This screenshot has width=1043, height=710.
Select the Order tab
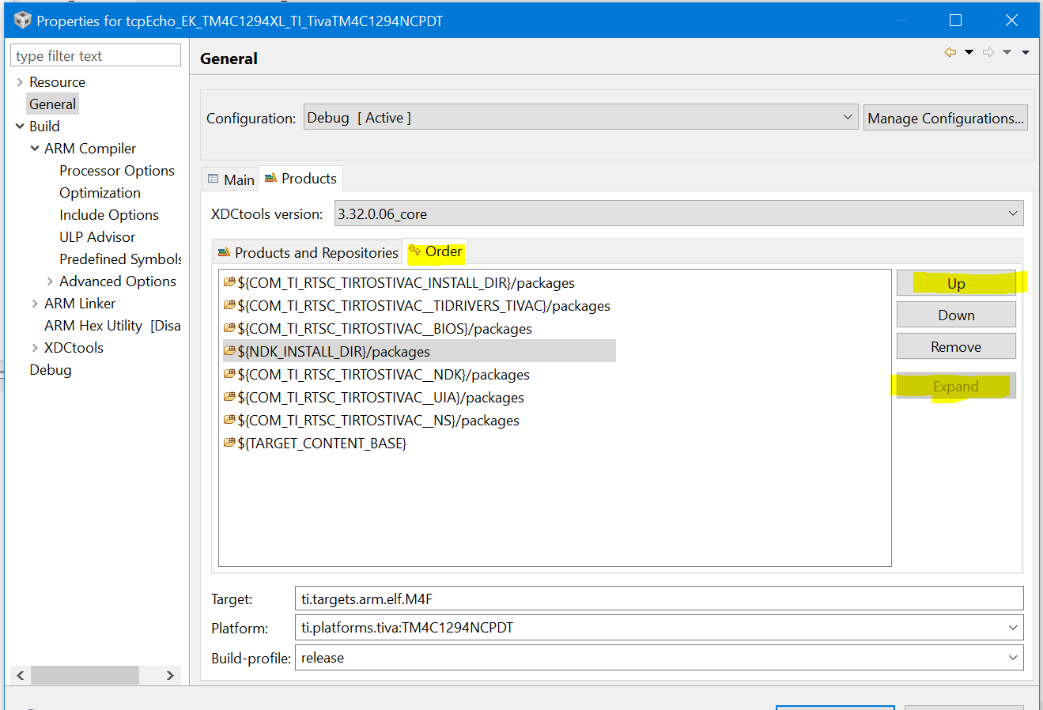click(435, 251)
